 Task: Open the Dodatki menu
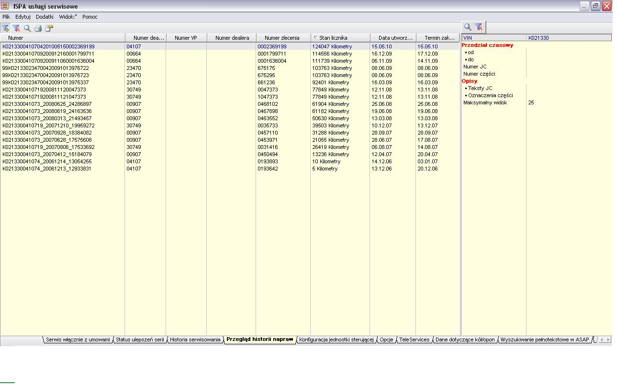[45, 17]
